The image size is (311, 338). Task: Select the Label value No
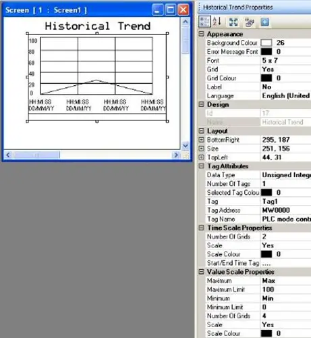pyautogui.click(x=266, y=87)
